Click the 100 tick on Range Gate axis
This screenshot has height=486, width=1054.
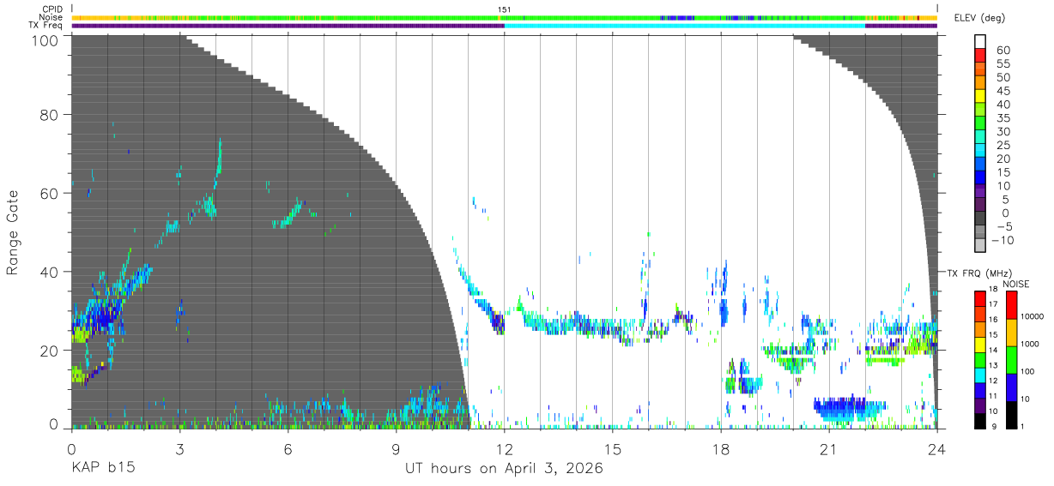click(45, 40)
